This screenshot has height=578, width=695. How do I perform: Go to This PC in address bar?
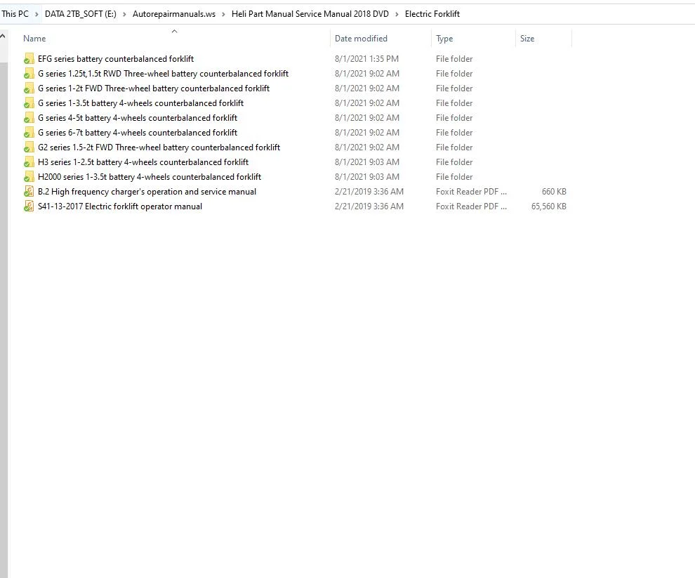point(15,14)
